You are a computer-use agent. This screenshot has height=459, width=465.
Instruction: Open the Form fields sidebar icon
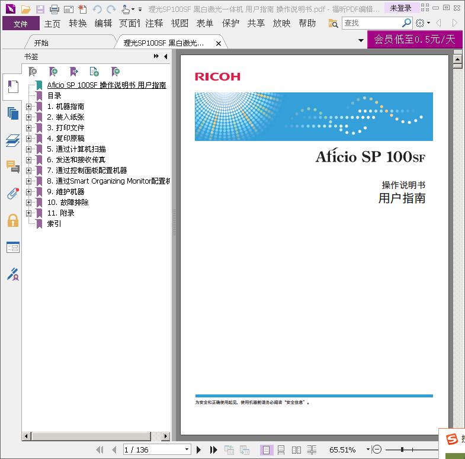(13, 248)
